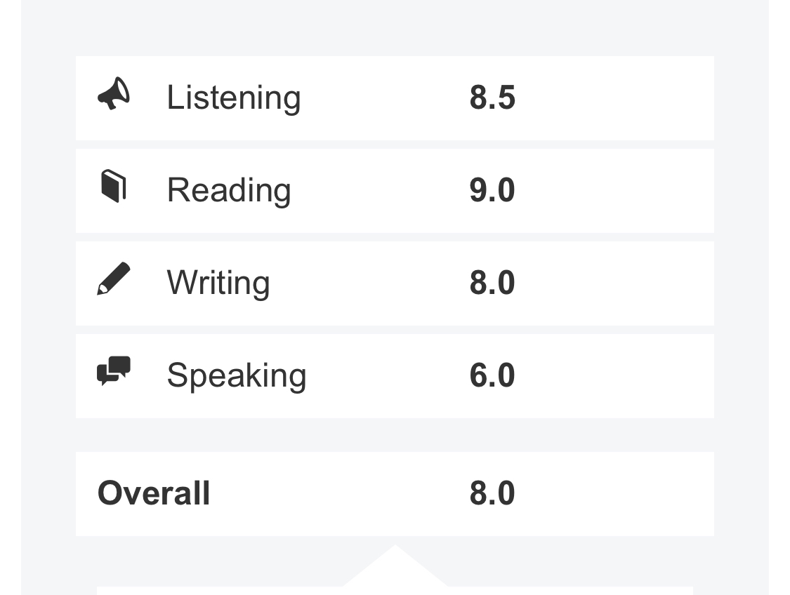Click the Overall label
Image resolution: width=790 pixels, height=595 pixels.
(x=154, y=493)
